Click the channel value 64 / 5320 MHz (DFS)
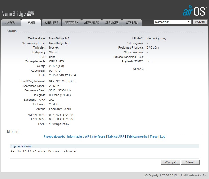The width and height of the screenshot is (209, 179). [x=63, y=81]
